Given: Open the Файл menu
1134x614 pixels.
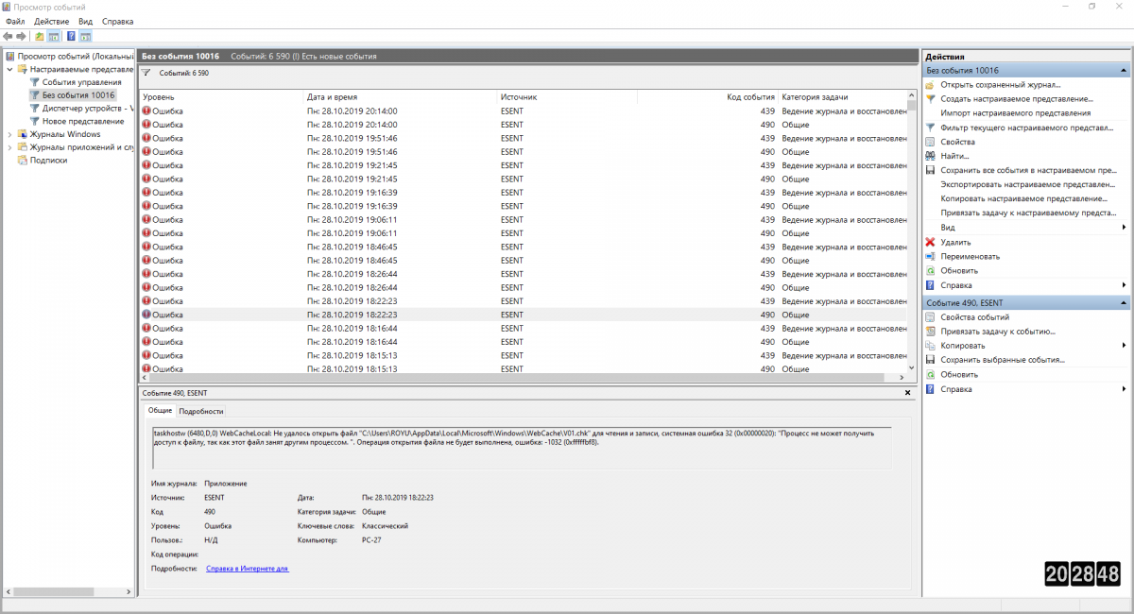Looking at the screenshot, I should coord(15,21).
